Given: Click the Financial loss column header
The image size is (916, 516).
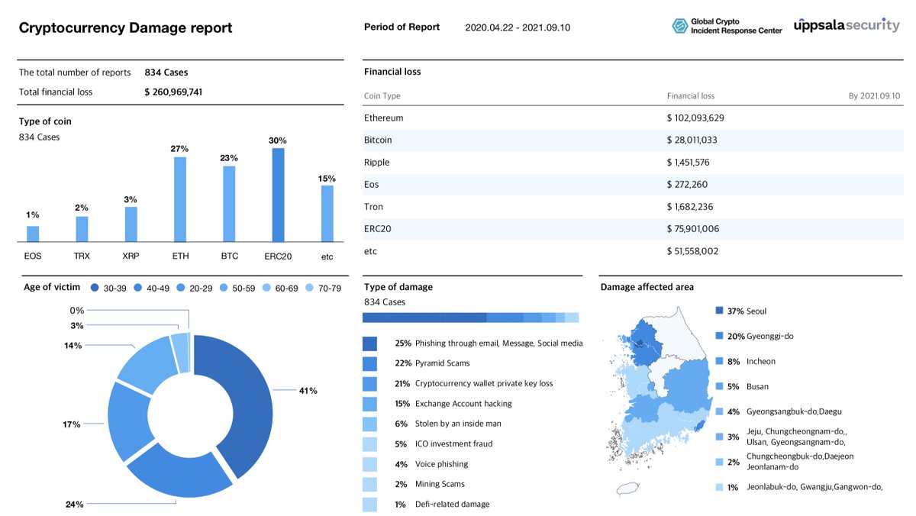Looking at the screenshot, I should (691, 96).
